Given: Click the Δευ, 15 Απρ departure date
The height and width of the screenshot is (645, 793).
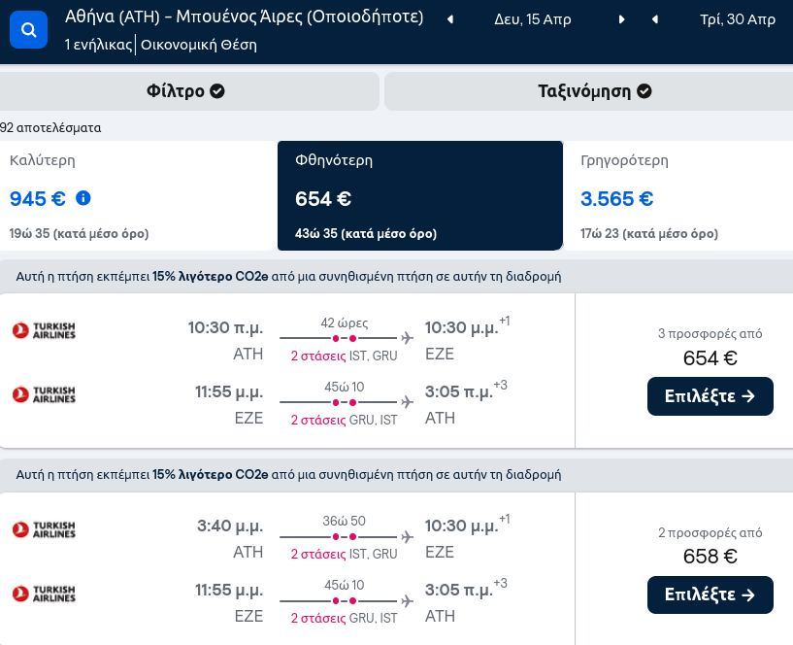Looking at the screenshot, I should coord(533,19).
